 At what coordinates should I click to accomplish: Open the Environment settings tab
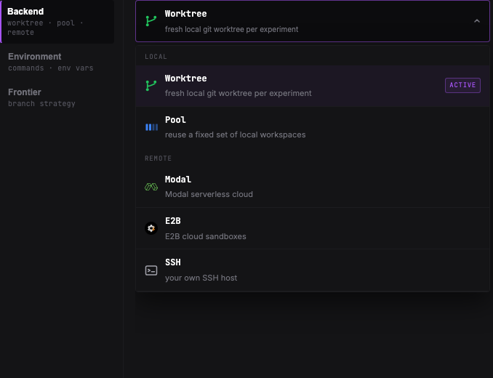[57, 62]
